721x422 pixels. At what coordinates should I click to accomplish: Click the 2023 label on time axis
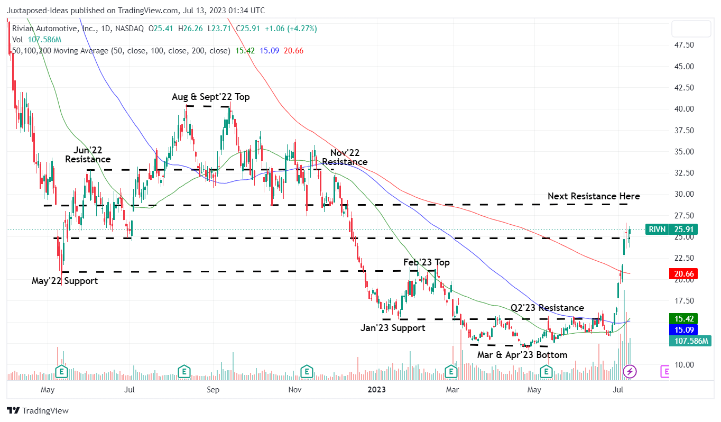point(376,390)
